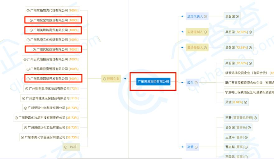
Task: Expand the 广州常拓物流代理有限公司 node circle icon
Action: click(28, 11)
